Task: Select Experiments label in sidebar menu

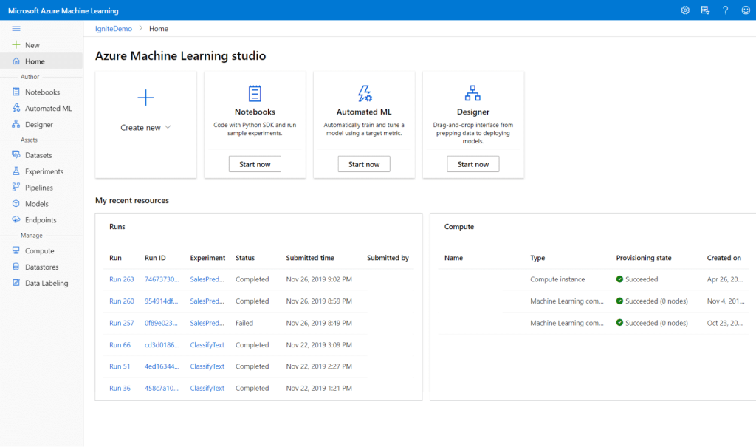Action: (44, 171)
